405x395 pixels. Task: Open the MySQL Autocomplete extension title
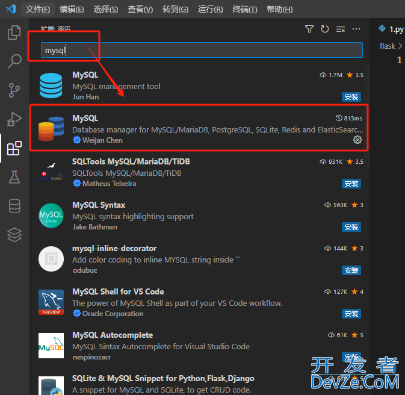pos(113,335)
